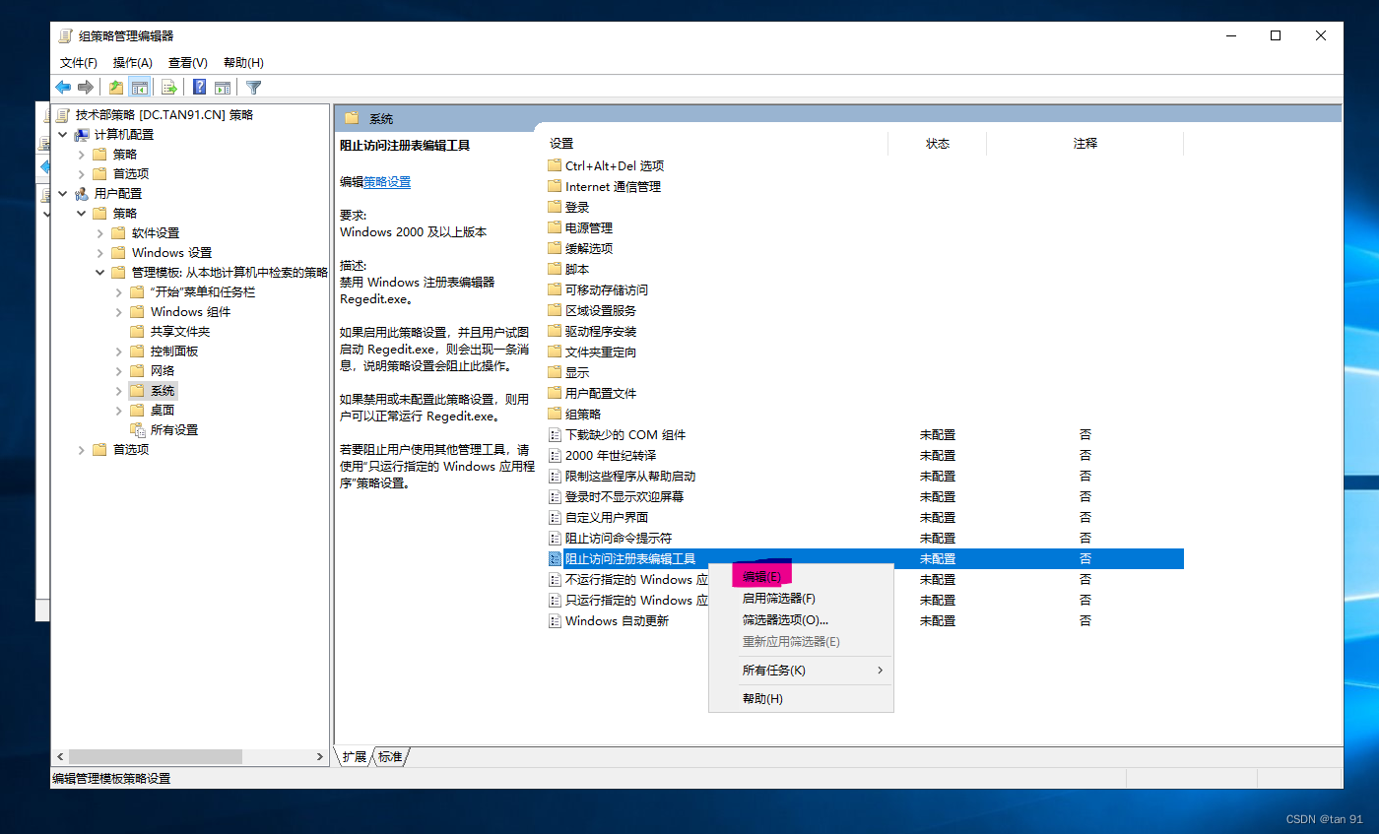Open the 帮助(H) menu in menu bar
Viewport: 1379px width, 834px height.
[243, 62]
